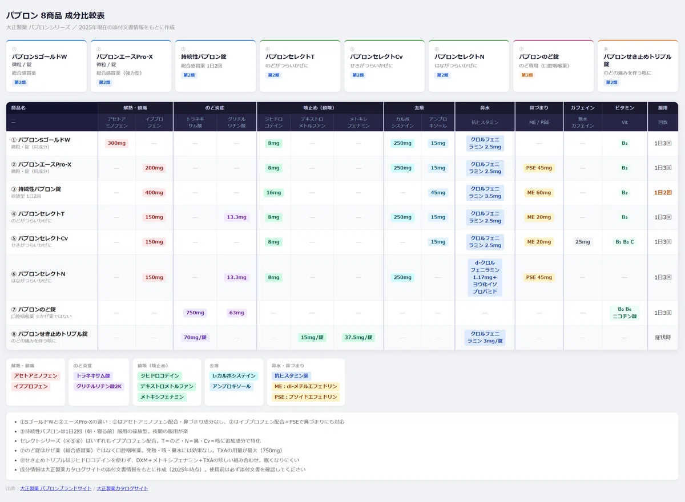This screenshot has width=685, height=502.
Task: Click the 服用 column header
Action: point(663,108)
